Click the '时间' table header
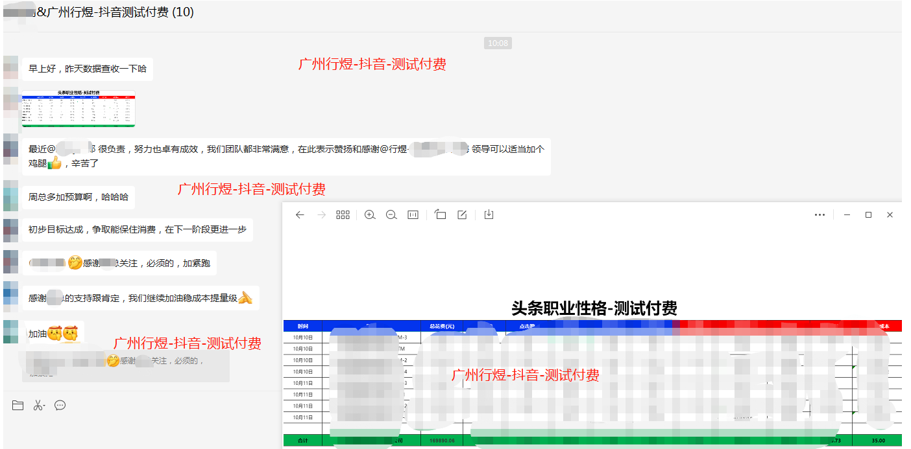The image size is (911, 449). [303, 326]
